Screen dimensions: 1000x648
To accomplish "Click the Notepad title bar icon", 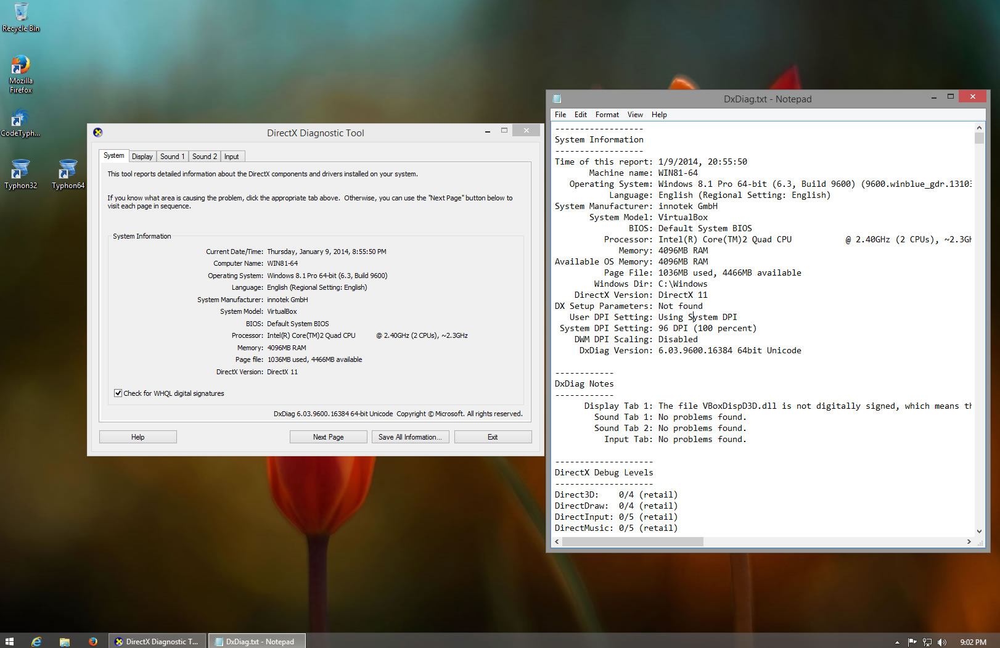I will 557,99.
